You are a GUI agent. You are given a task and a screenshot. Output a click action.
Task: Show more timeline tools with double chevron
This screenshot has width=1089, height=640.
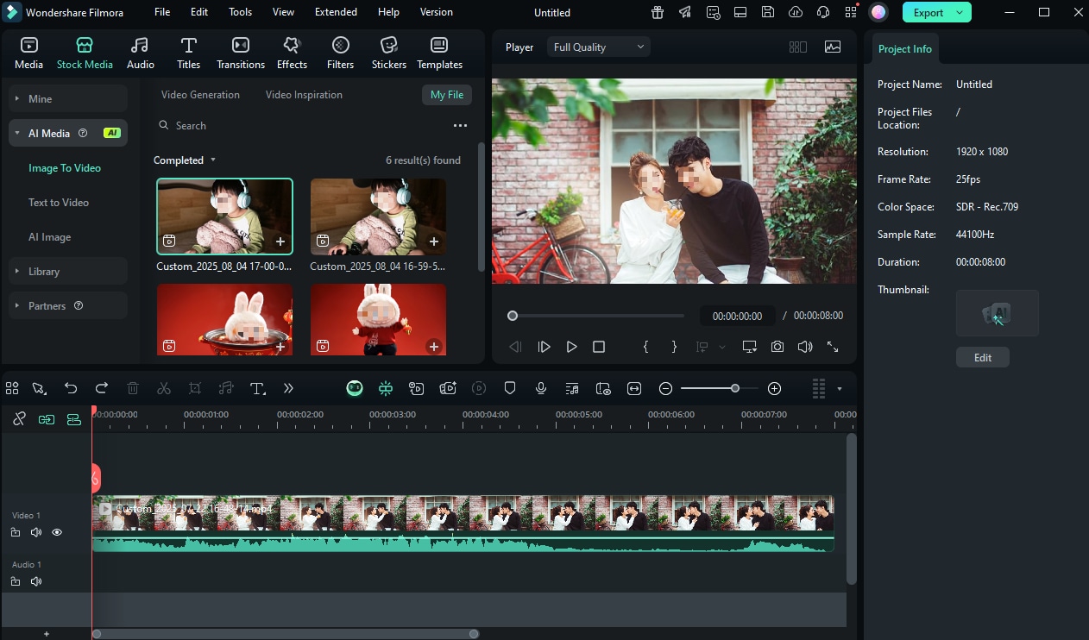tap(288, 389)
